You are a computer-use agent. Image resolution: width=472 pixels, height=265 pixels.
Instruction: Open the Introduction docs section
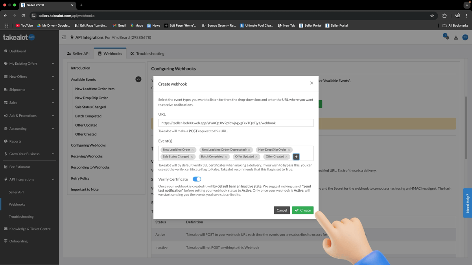(x=81, y=68)
